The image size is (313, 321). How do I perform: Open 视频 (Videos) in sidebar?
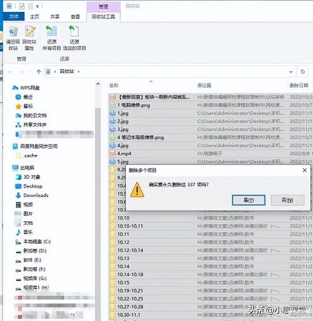pos(28,205)
